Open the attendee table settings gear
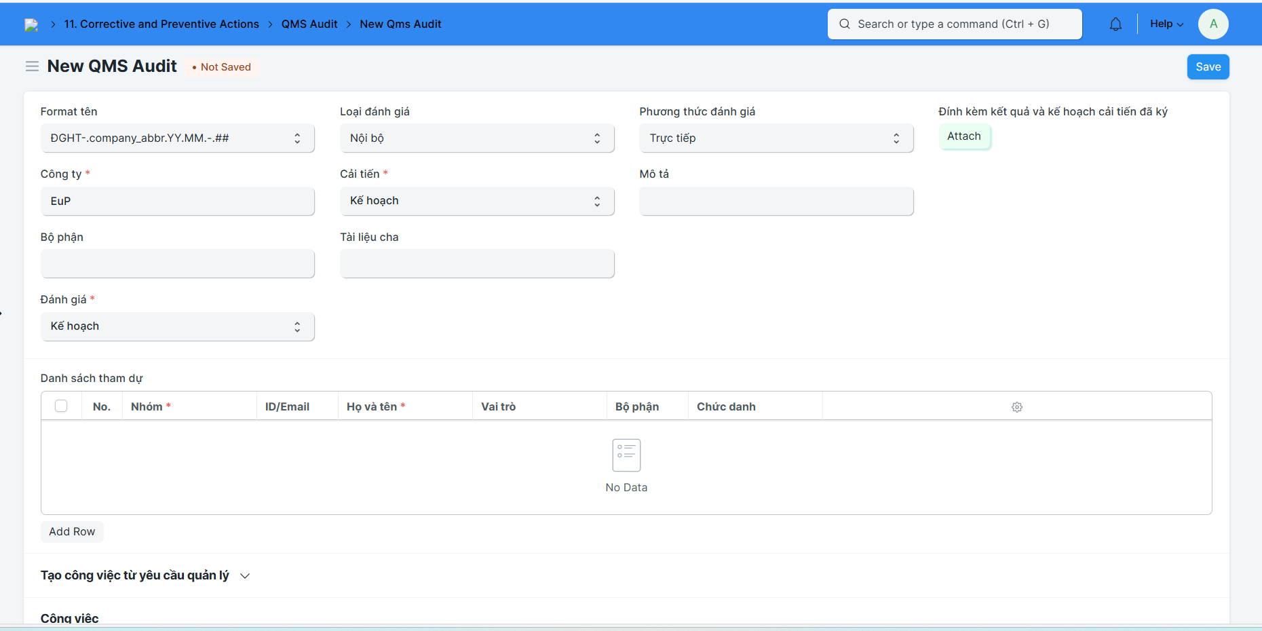 [x=1016, y=407]
